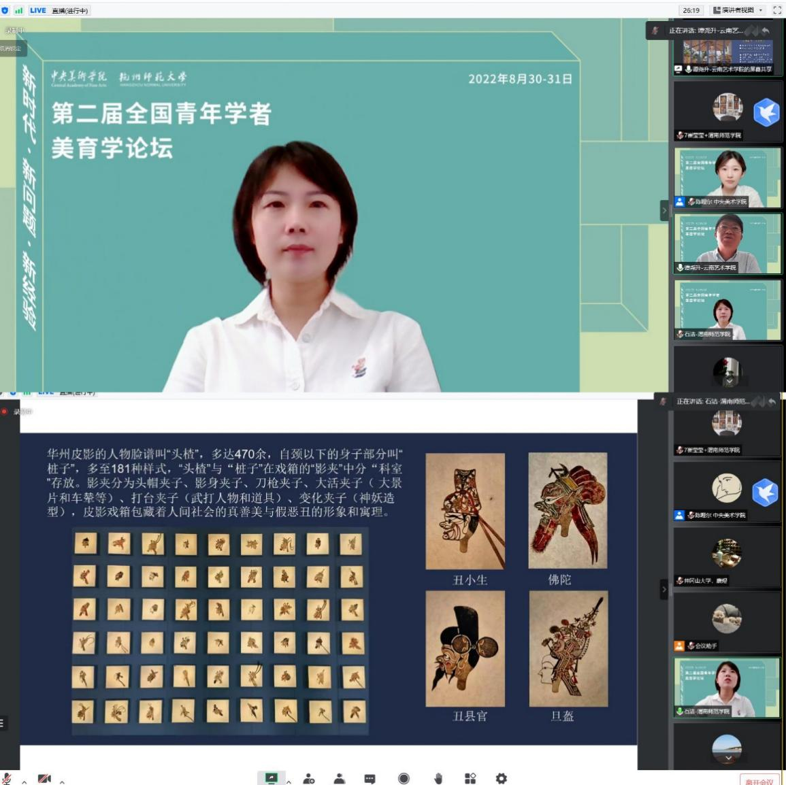Click the puppet heads grid photo
786x785 pixels.
[x=220, y=631]
